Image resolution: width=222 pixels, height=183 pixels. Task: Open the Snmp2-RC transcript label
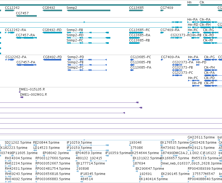pos(75,40)
